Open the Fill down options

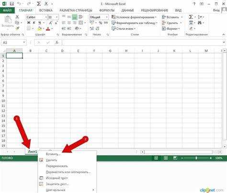point(191,23)
